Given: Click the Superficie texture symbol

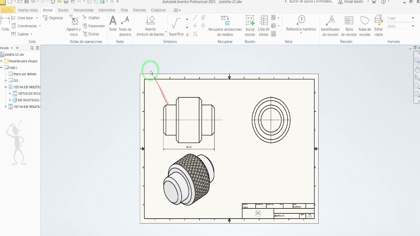Looking at the screenshot, I should (x=176, y=26).
